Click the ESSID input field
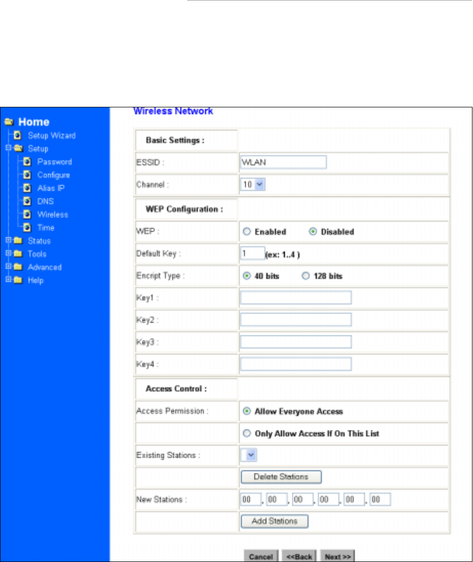This screenshot has width=473, height=562. pos(283,162)
